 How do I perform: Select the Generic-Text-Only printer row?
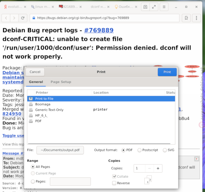101,110
